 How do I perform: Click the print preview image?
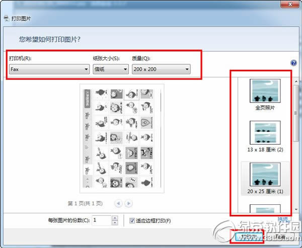122,139
